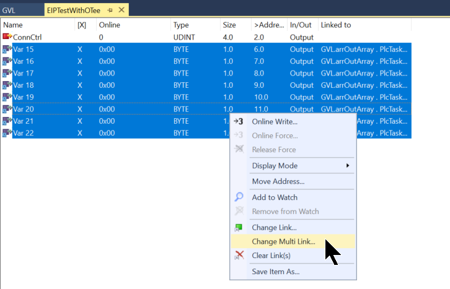Close the EIPTestWithOTee tab
450x289 pixels.
point(121,10)
